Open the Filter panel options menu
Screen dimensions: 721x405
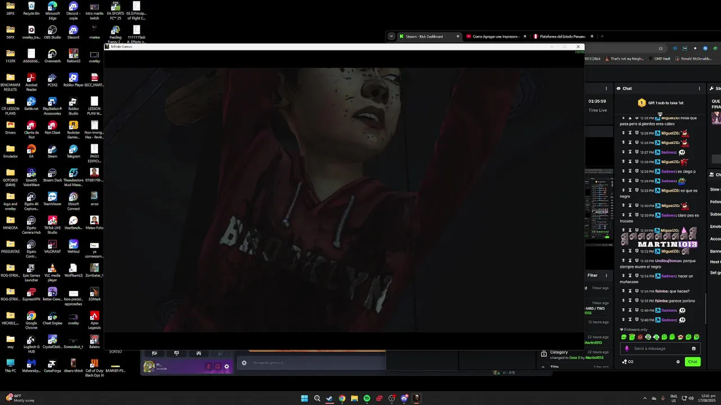pyautogui.click(x=606, y=275)
